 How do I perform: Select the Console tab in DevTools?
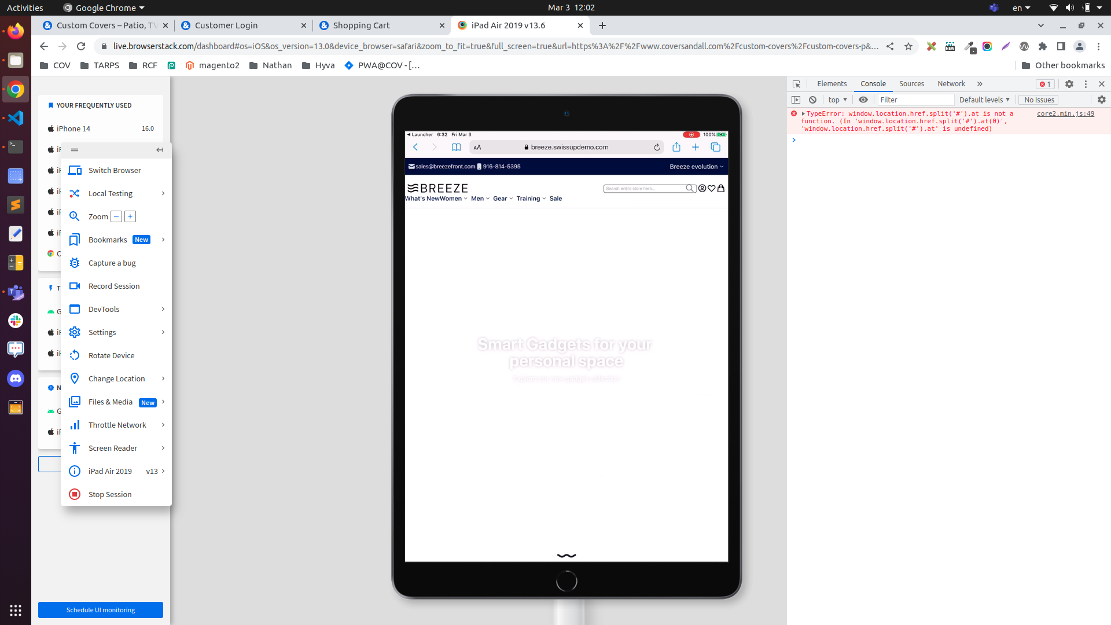[873, 84]
